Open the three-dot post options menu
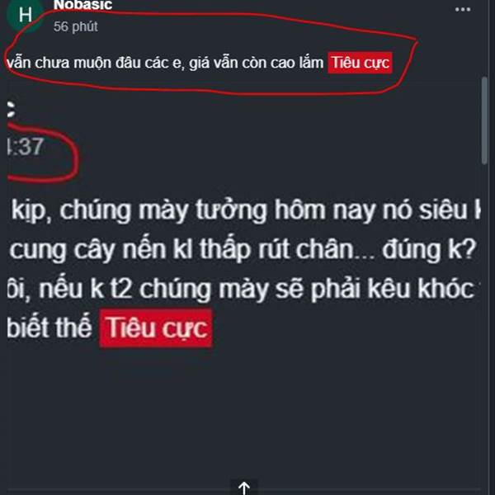Screen dimensions: 495x495 tap(463, 9)
